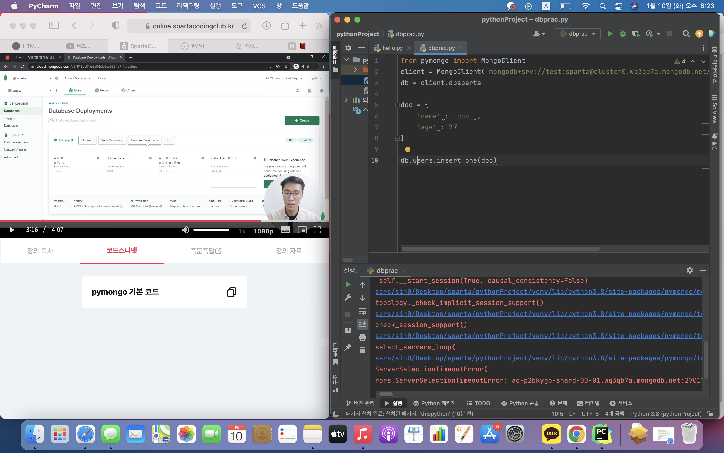Clear run console with trash icon
The height and width of the screenshot is (453, 724).
click(x=362, y=350)
